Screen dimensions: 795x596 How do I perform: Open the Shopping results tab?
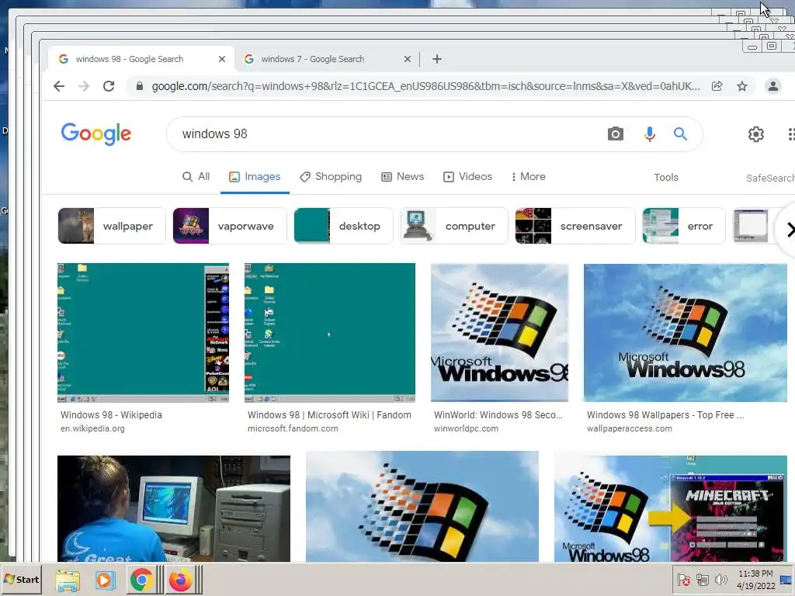[331, 176]
